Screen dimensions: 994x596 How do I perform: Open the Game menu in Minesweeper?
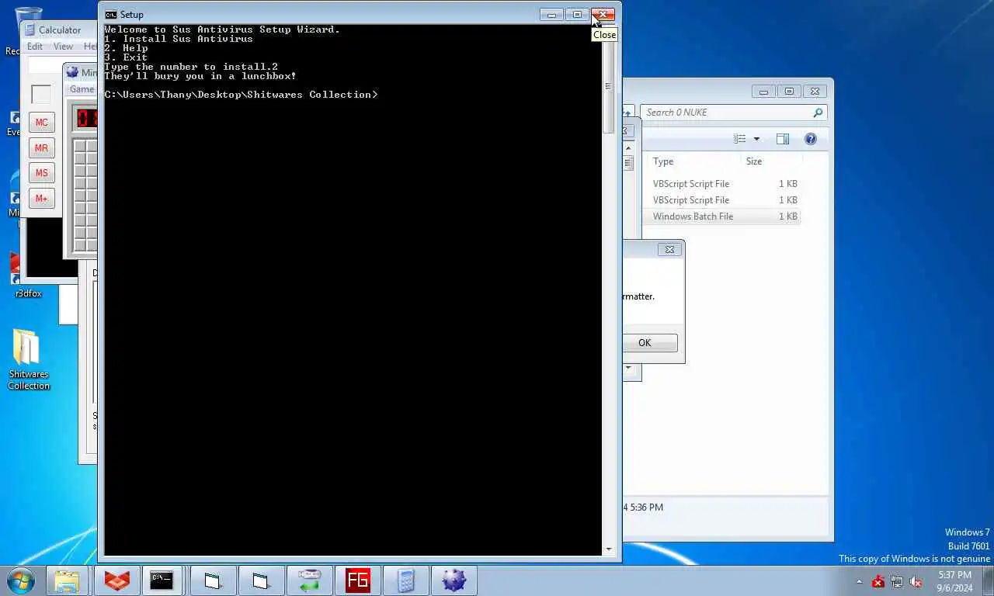(82, 89)
